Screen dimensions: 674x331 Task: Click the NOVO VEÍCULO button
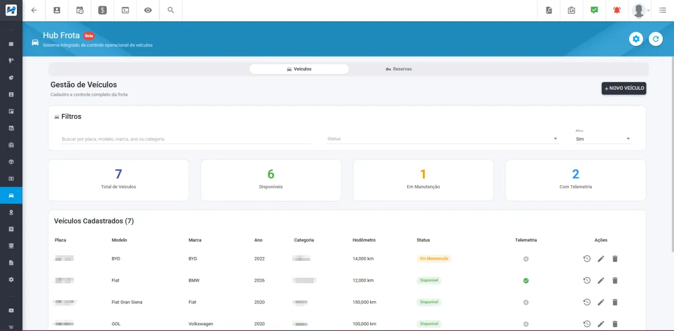point(624,88)
